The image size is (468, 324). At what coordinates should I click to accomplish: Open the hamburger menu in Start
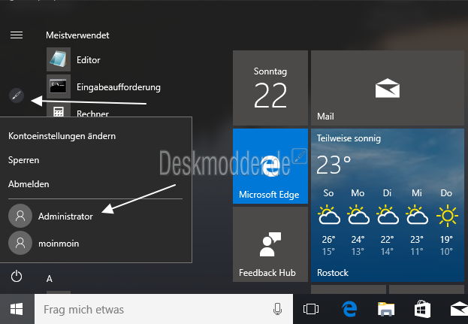17,35
